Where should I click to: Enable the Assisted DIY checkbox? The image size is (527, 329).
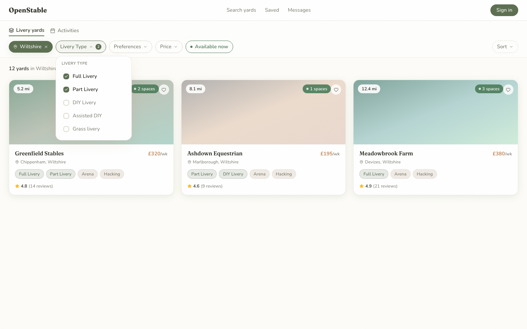[x=66, y=116]
